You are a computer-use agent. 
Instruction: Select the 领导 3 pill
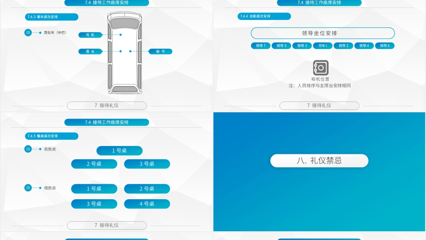coord(302,46)
